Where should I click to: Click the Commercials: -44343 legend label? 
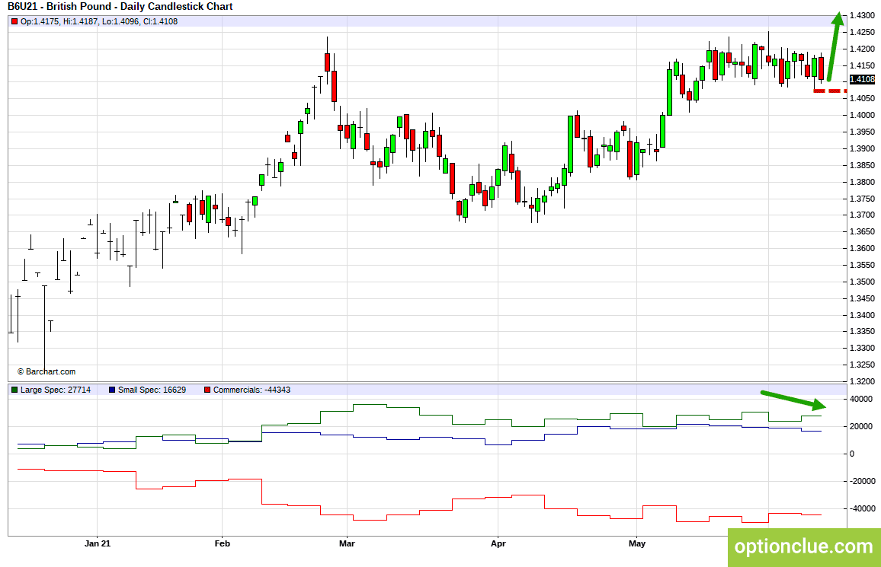(251, 390)
